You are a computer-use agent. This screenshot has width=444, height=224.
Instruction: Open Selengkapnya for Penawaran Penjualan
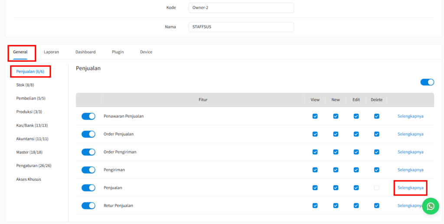click(x=410, y=116)
